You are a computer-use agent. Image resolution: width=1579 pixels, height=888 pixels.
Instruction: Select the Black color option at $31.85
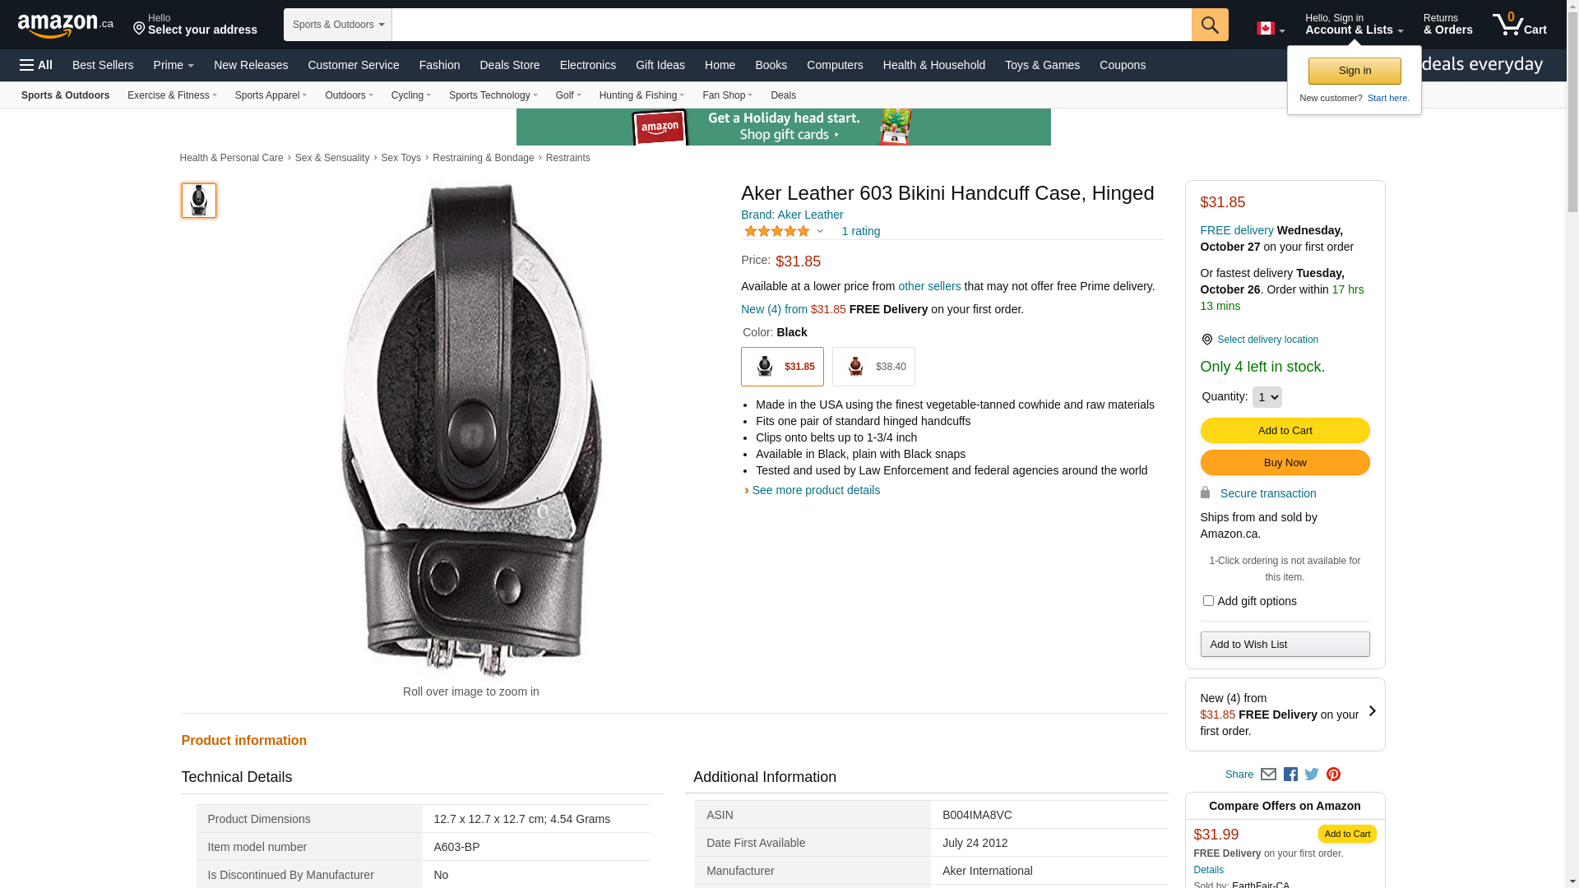click(x=782, y=367)
